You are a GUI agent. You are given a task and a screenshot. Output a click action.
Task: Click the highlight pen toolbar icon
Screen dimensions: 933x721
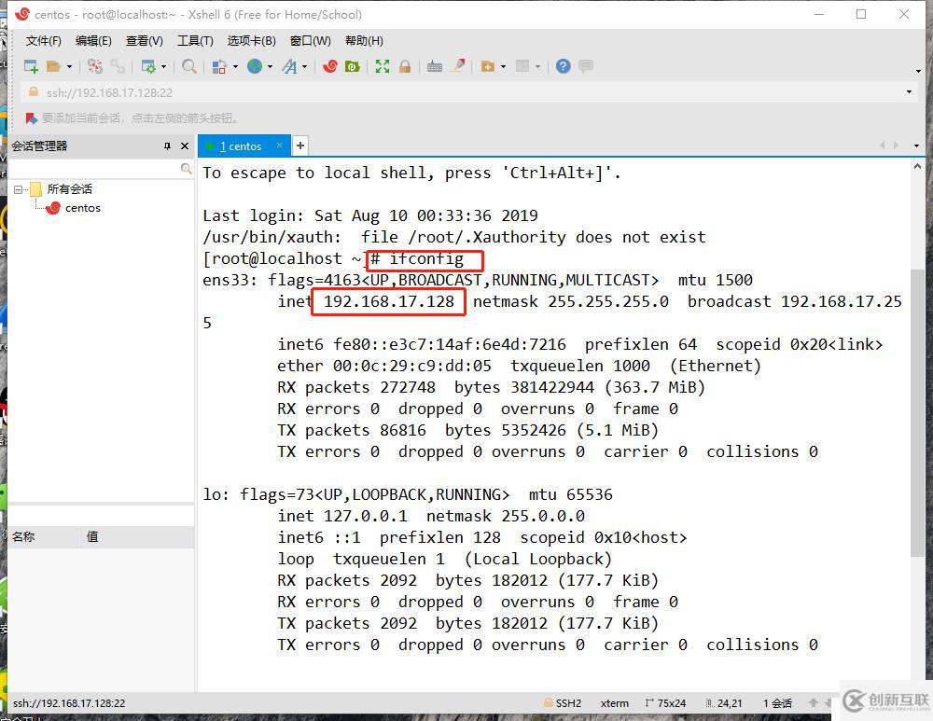coord(457,65)
